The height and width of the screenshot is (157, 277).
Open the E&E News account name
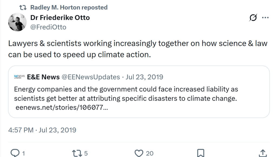tap(43, 77)
